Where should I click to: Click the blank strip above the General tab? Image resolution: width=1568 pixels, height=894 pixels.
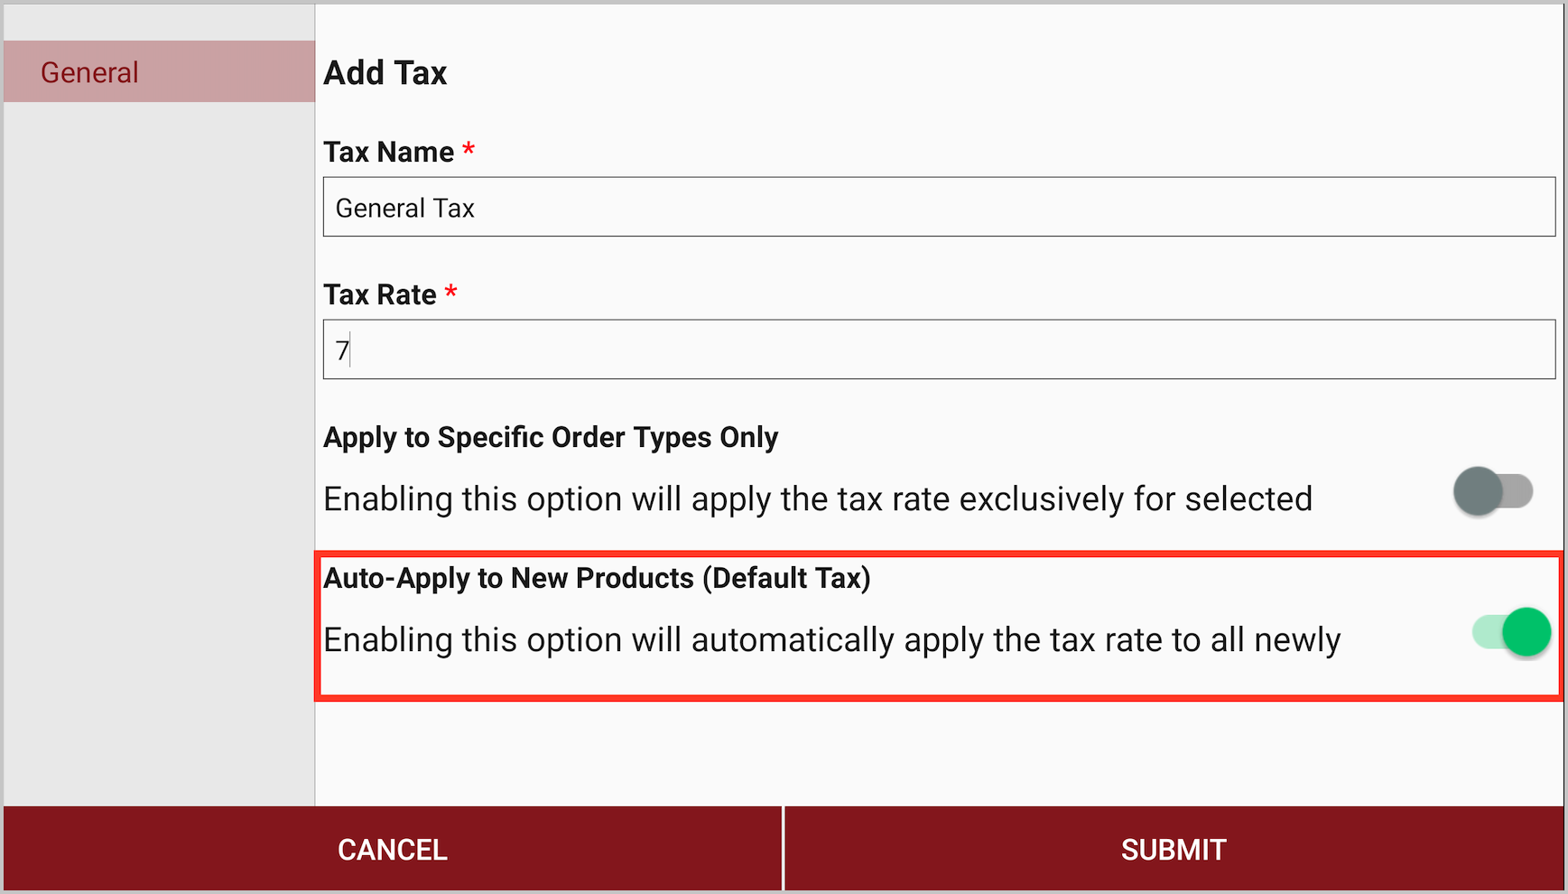159,22
